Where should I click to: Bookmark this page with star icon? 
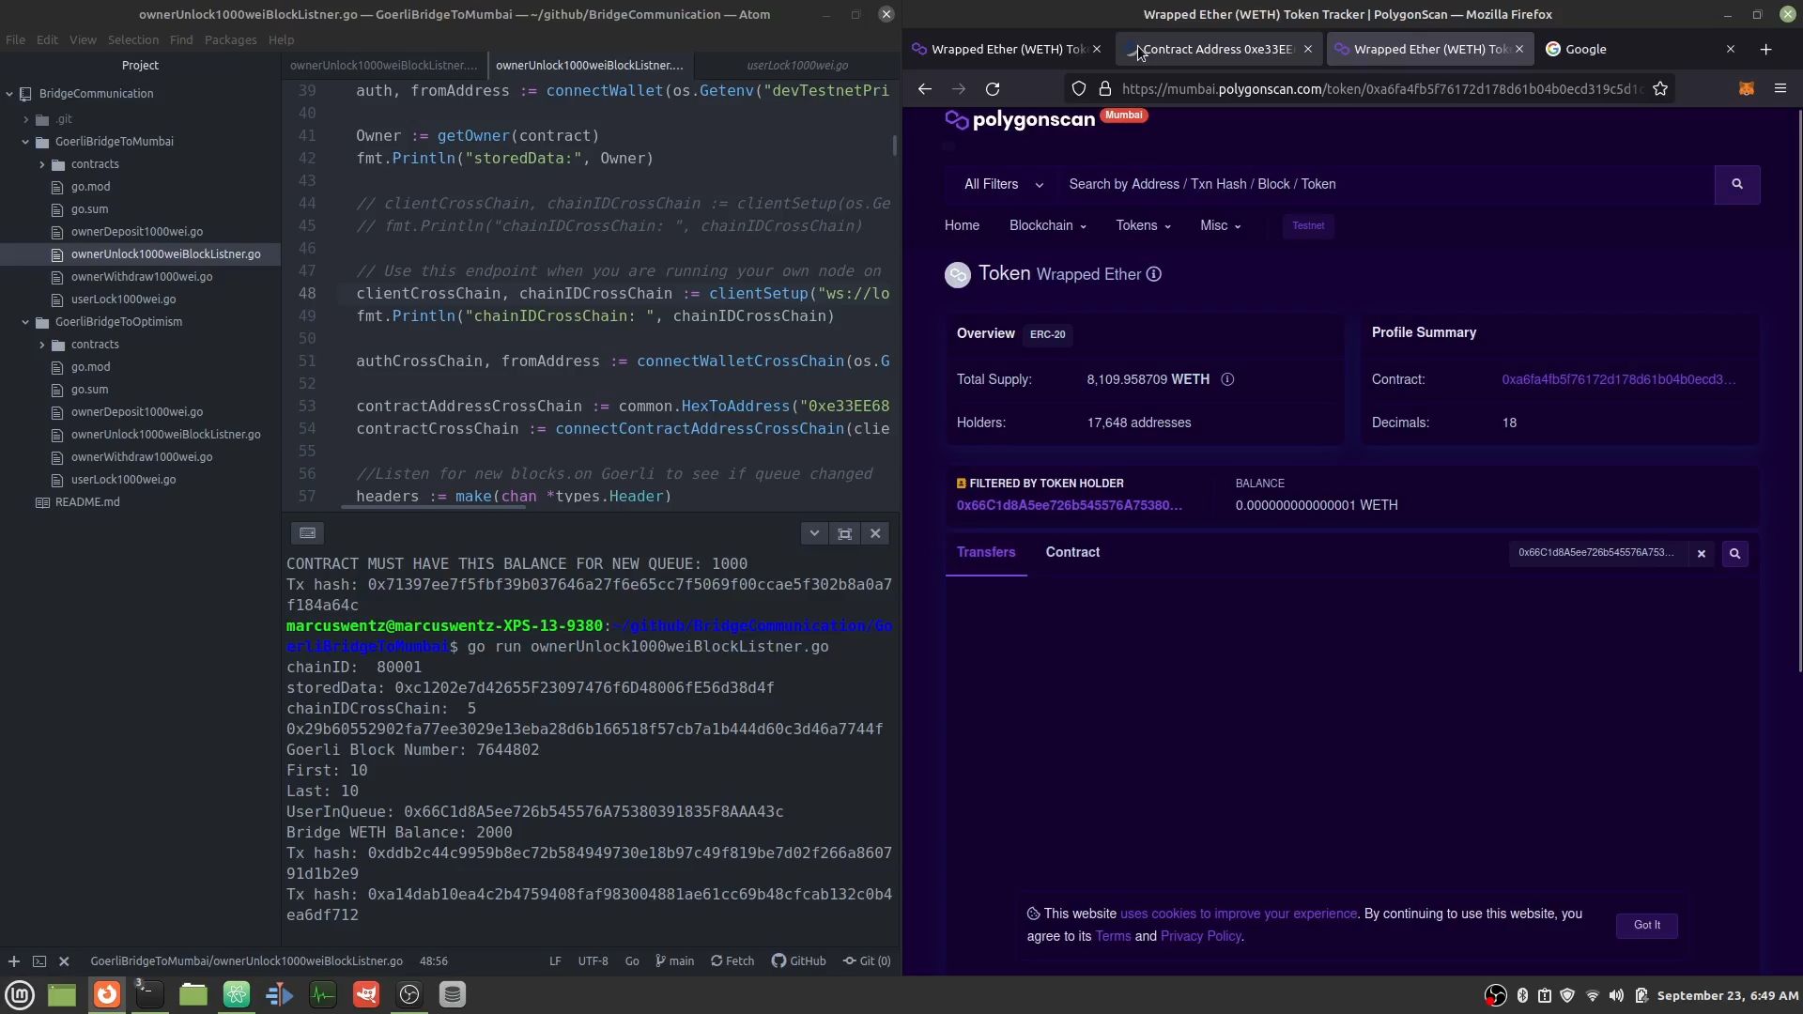click(x=1660, y=88)
